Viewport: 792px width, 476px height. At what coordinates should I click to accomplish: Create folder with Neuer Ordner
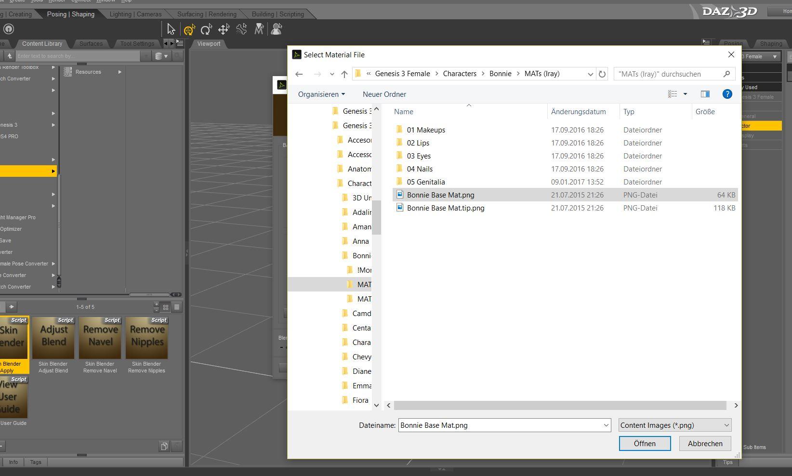384,94
